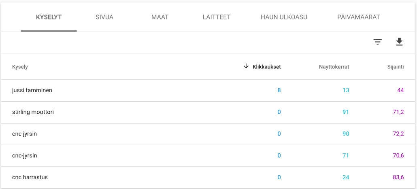Sort table by Näyttökerrat header
This screenshot has height=189, width=417.
334,67
